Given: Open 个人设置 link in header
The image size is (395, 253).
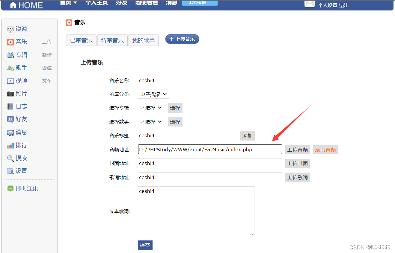Looking at the screenshot, I should click(x=328, y=5).
